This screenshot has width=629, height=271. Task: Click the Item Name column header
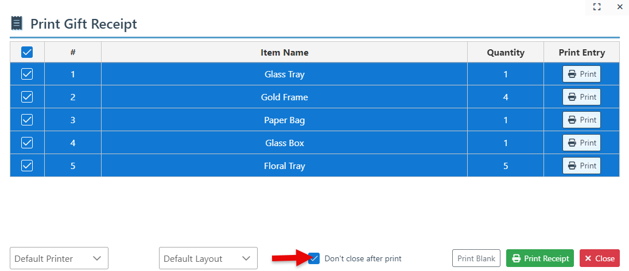click(285, 52)
